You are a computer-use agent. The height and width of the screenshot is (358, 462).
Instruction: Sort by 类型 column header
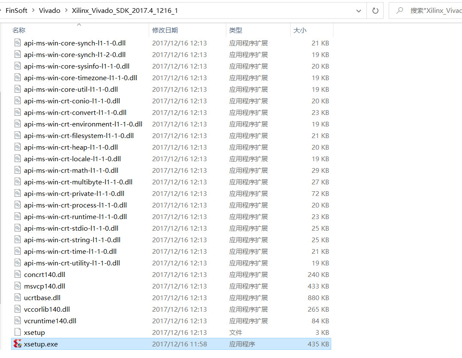click(236, 30)
